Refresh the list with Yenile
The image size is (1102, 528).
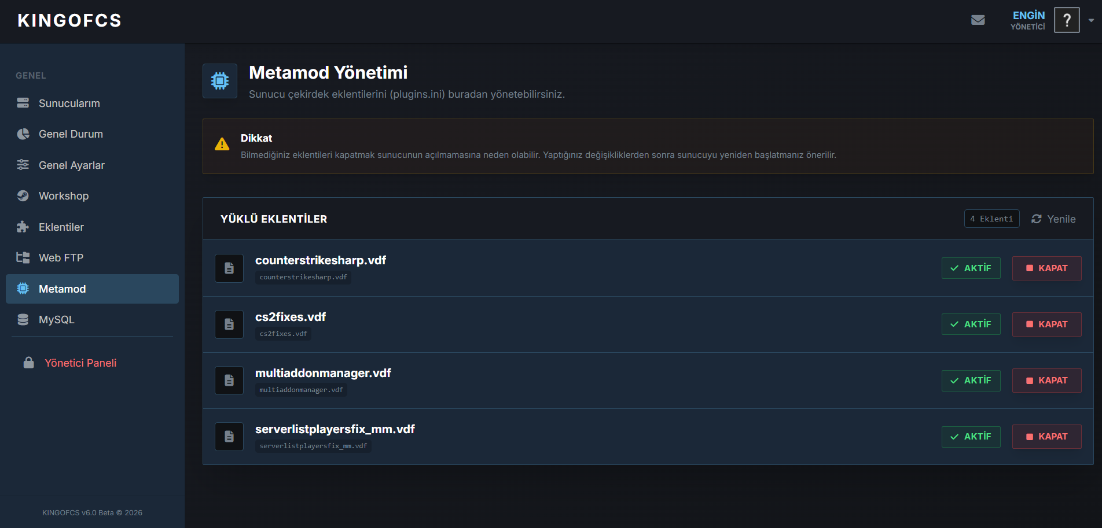1053,219
